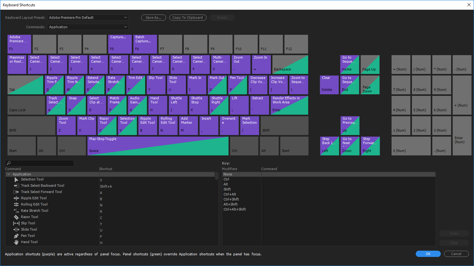This screenshot has width=474, height=266.
Task: Select the Alt modifier row
Action: [242, 184]
